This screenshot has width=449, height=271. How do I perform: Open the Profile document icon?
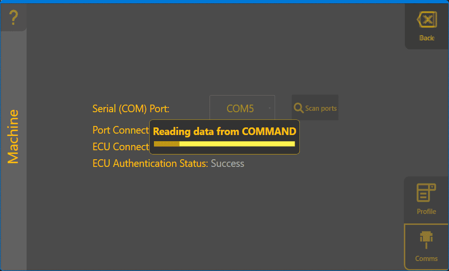click(426, 194)
